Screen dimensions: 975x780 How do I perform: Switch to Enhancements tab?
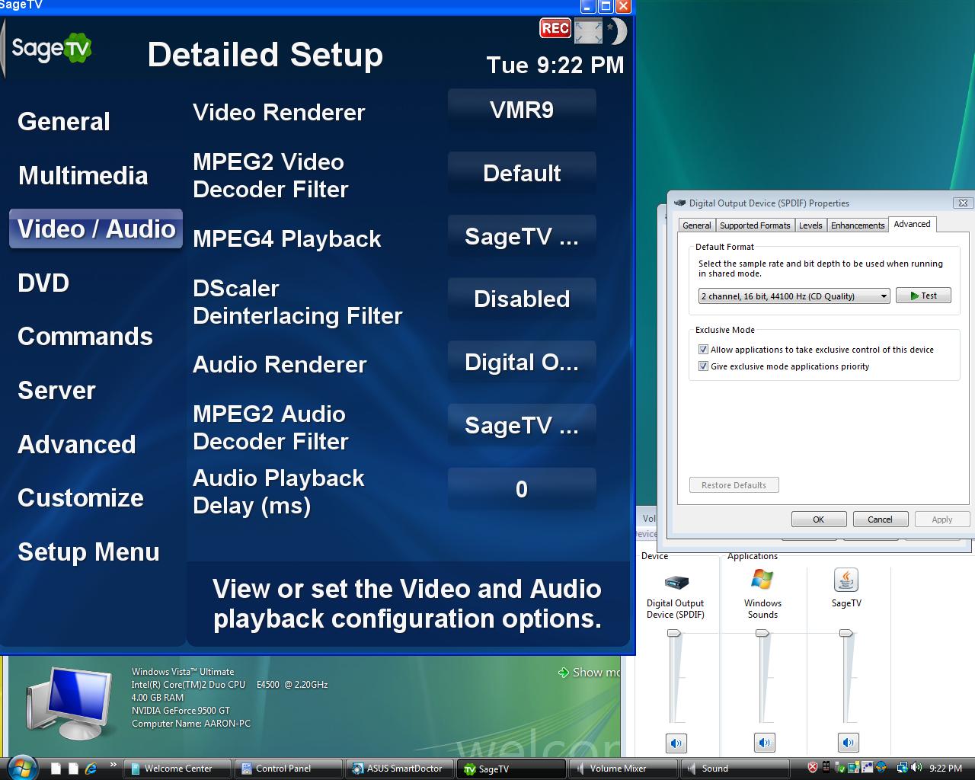click(x=858, y=225)
